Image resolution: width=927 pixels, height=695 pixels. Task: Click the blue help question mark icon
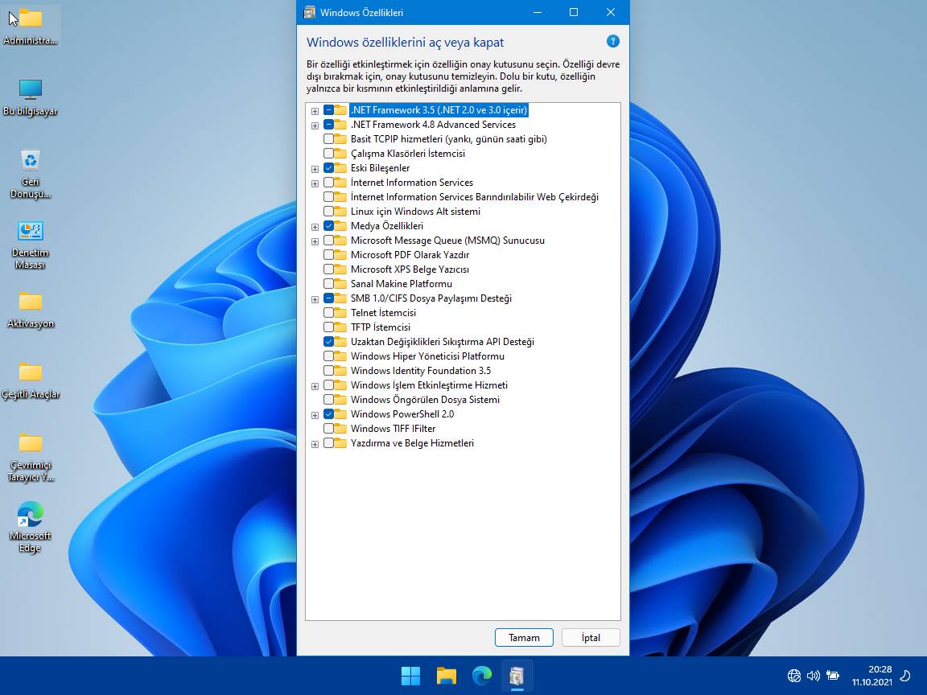[612, 41]
